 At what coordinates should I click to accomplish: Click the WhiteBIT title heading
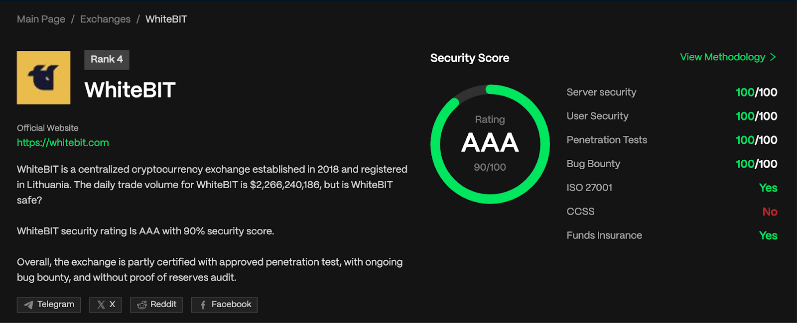[130, 90]
